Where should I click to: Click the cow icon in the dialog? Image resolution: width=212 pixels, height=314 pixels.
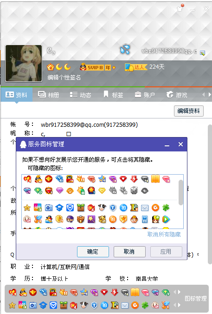point(102,208)
